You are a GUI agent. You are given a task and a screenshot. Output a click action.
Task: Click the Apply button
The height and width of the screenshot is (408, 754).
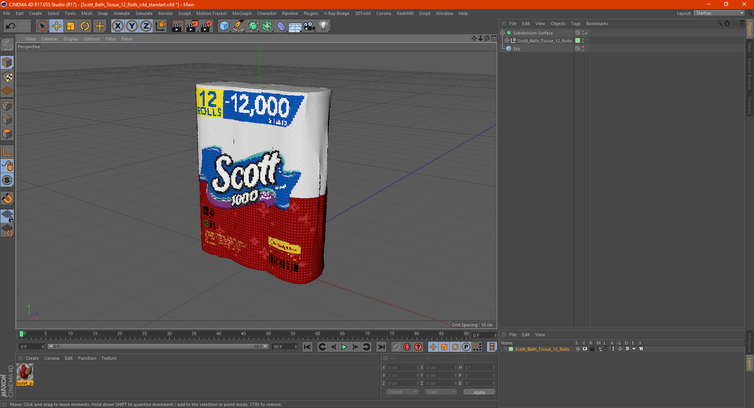pyautogui.click(x=479, y=392)
